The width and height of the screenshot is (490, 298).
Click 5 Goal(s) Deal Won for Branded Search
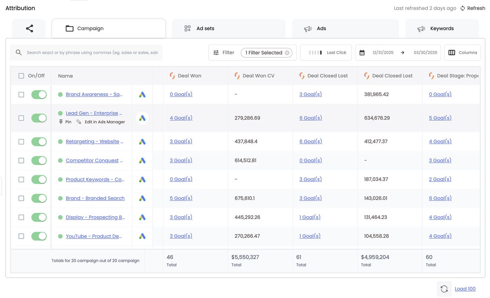click(x=181, y=198)
